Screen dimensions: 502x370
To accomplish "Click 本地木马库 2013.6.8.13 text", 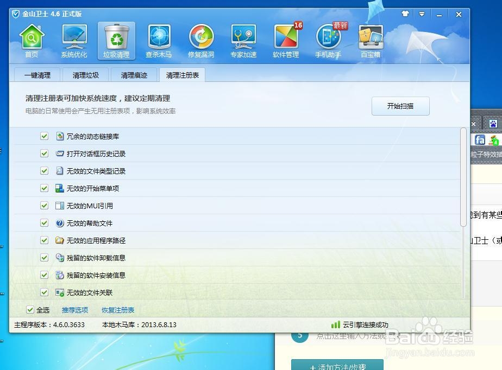I will (139, 324).
